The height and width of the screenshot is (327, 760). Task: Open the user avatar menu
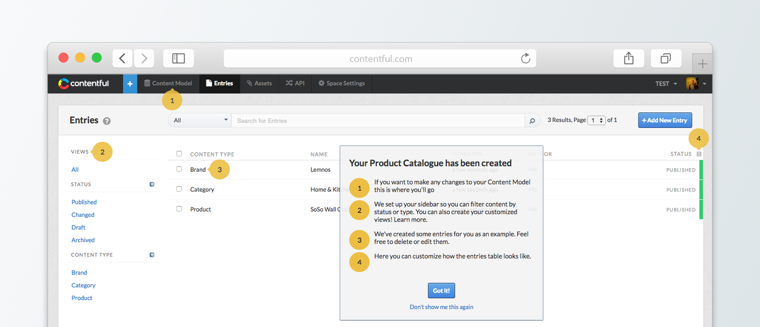(x=696, y=84)
